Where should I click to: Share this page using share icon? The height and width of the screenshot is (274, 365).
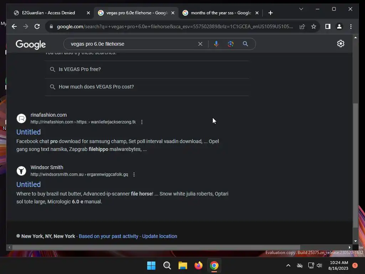[302, 26]
